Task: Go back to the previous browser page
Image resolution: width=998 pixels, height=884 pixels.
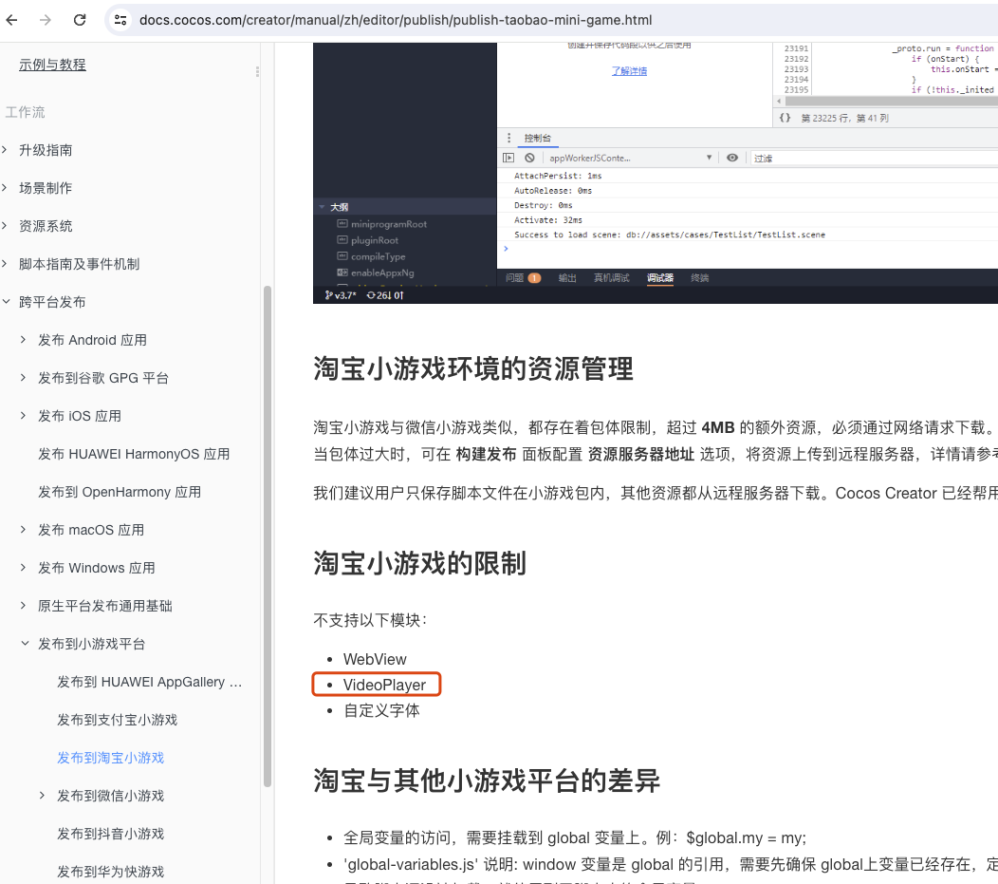Action: click(11, 20)
